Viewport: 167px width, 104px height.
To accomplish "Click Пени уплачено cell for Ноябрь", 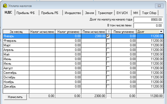I will pos(124,82).
